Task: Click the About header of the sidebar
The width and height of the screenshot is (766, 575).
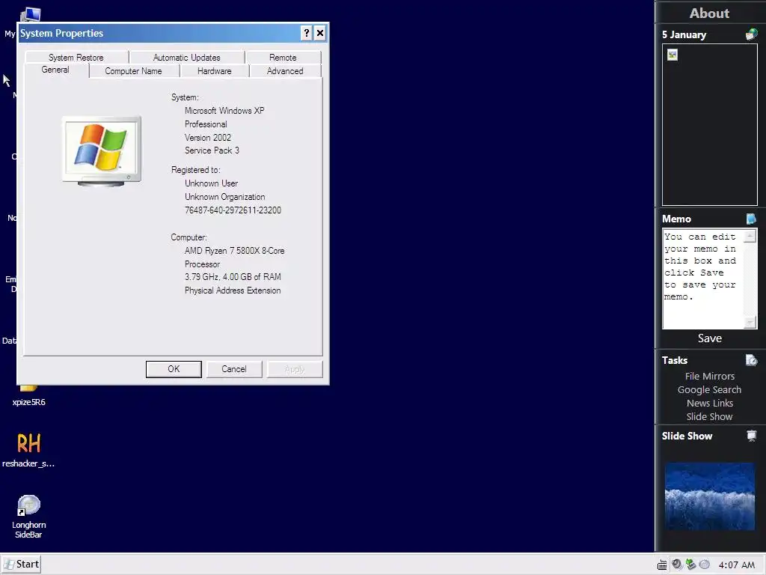Action: (709, 13)
